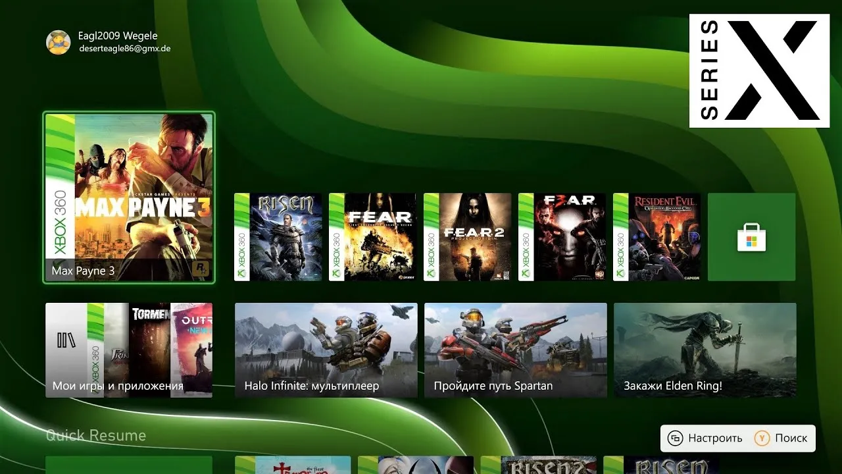This screenshot has height=474, width=842.
Task: Click the Max Payne 3 caption label
Action: [x=84, y=271]
